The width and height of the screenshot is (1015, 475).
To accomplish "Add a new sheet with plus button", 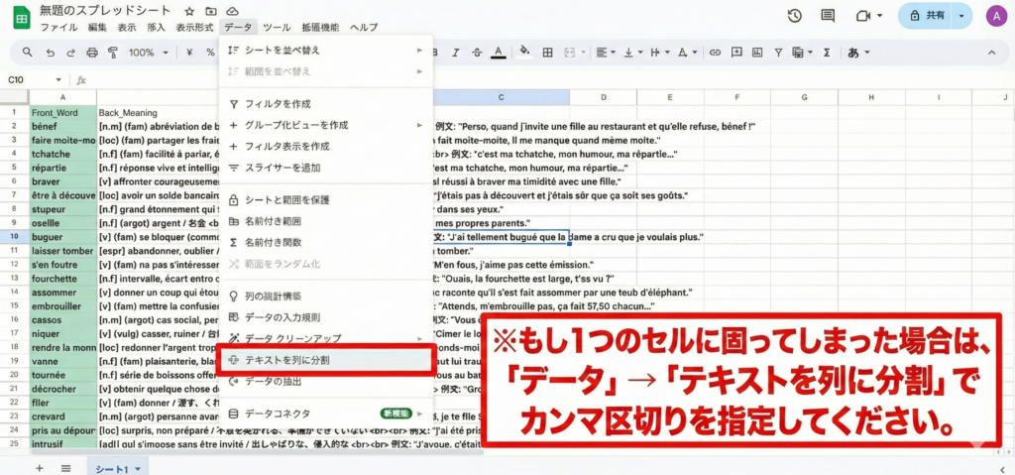I will click(x=40, y=467).
